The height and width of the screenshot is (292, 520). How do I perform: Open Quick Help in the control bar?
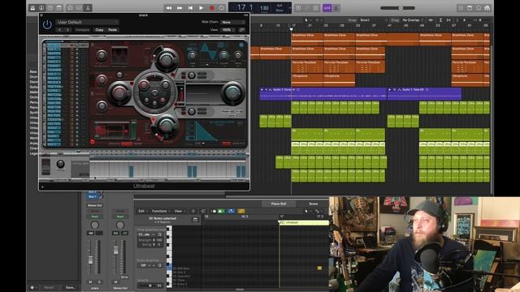point(50,8)
